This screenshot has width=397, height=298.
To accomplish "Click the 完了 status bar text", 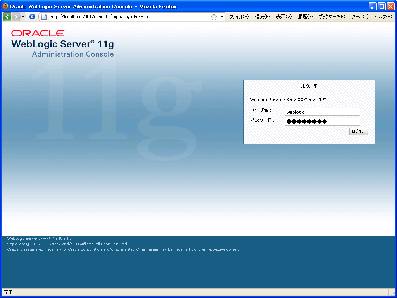I will click(8, 292).
